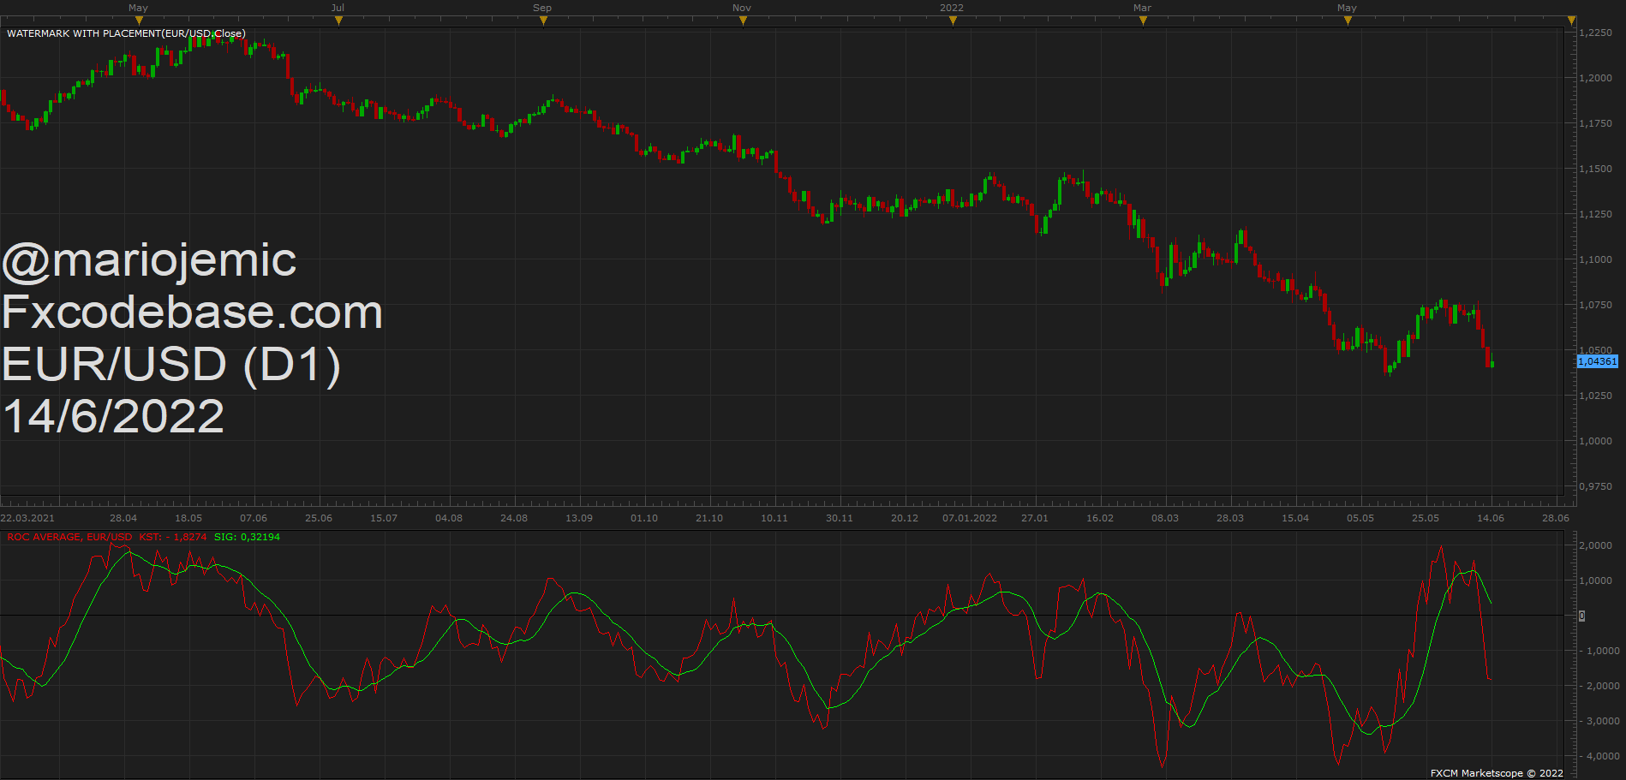Click the 2,0000 oscillator axis label
Viewport: 1626px width, 780px height.
[1596, 545]
